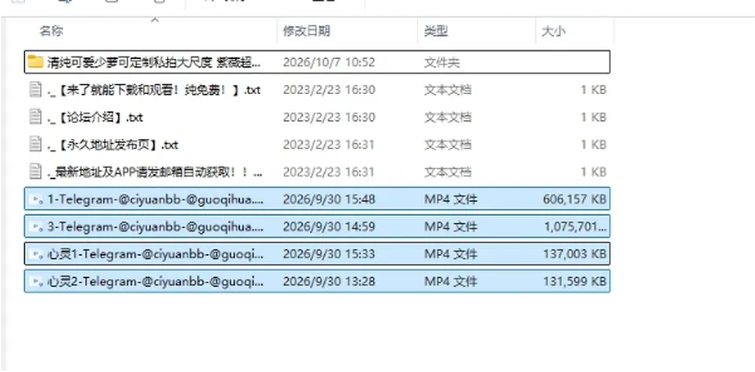Click the size value 131,599 KB
This screenshot has height=372, width=755.
click(574, 281)
